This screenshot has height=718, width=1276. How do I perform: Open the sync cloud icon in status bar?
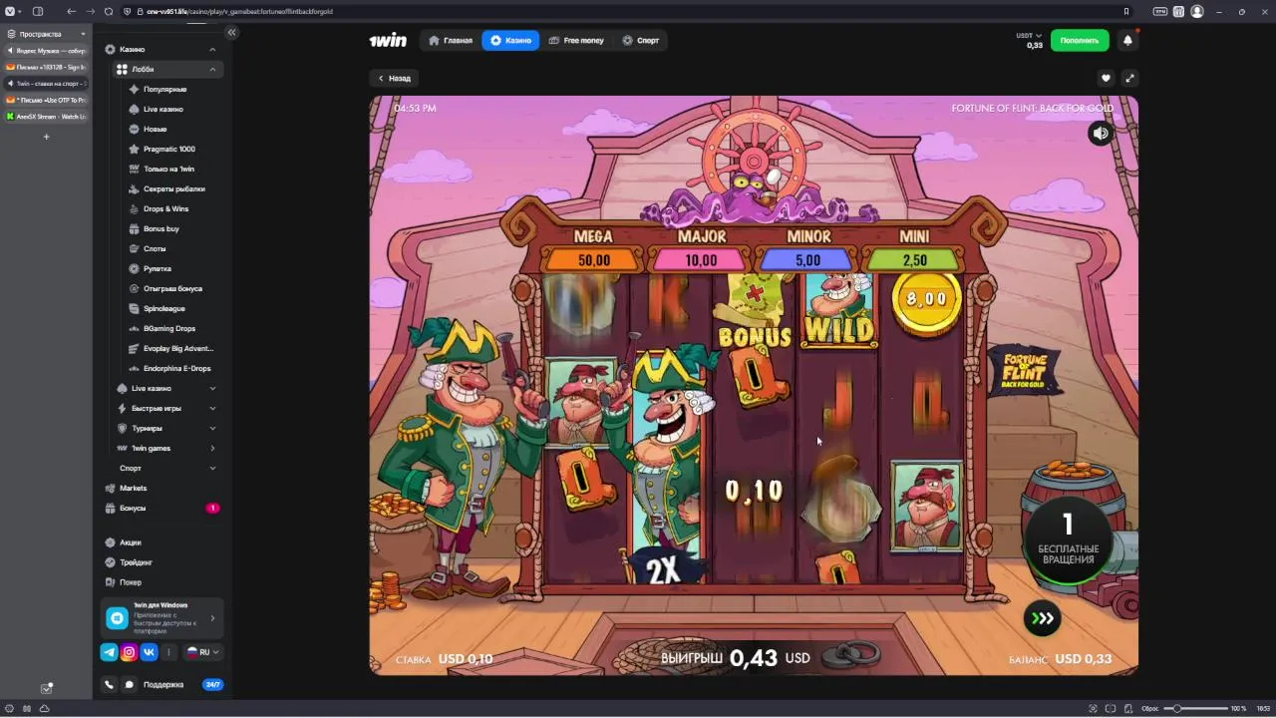[x=44, y=708]
